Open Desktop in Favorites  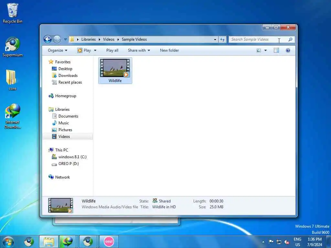click(x=65, y=68)
